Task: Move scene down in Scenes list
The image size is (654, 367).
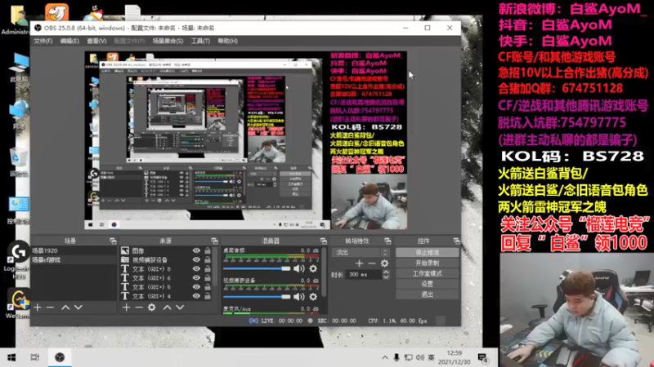Action: (78, 307)
